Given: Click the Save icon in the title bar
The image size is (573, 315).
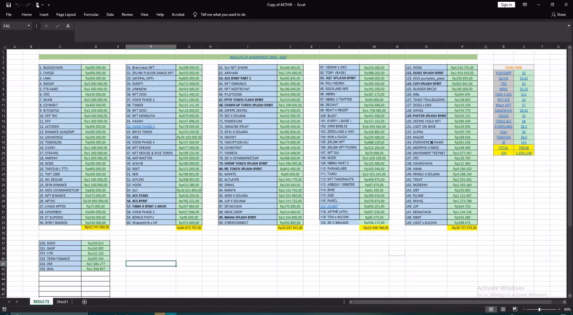Looking at the screenshot, I should [8, 4].
